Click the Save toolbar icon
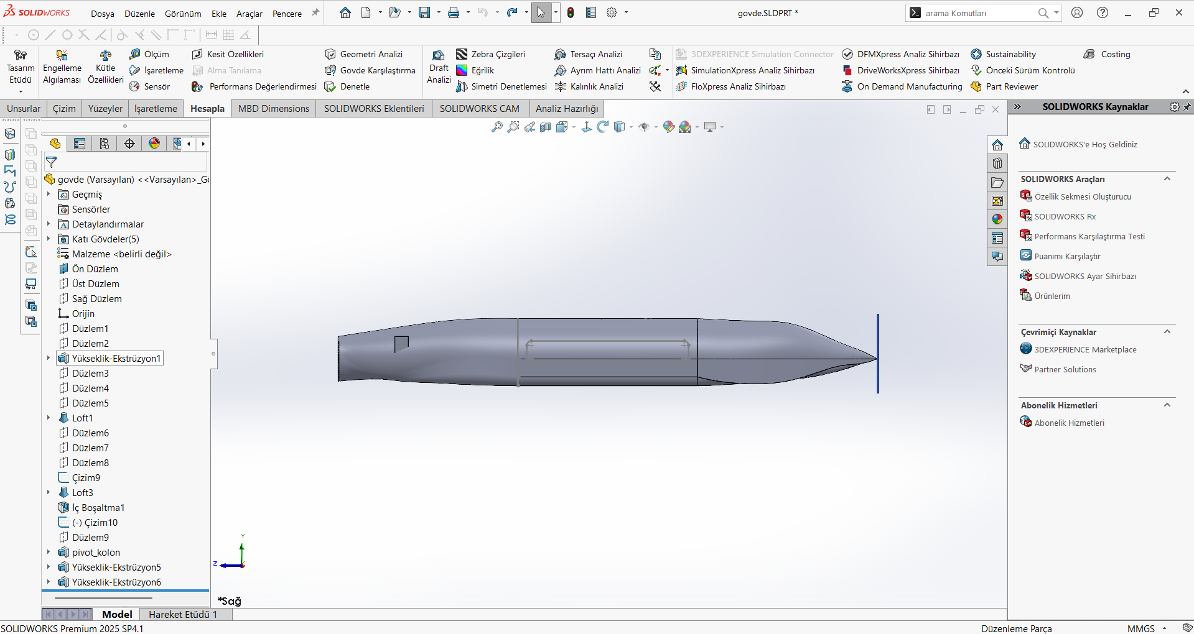 coord(424,12)
